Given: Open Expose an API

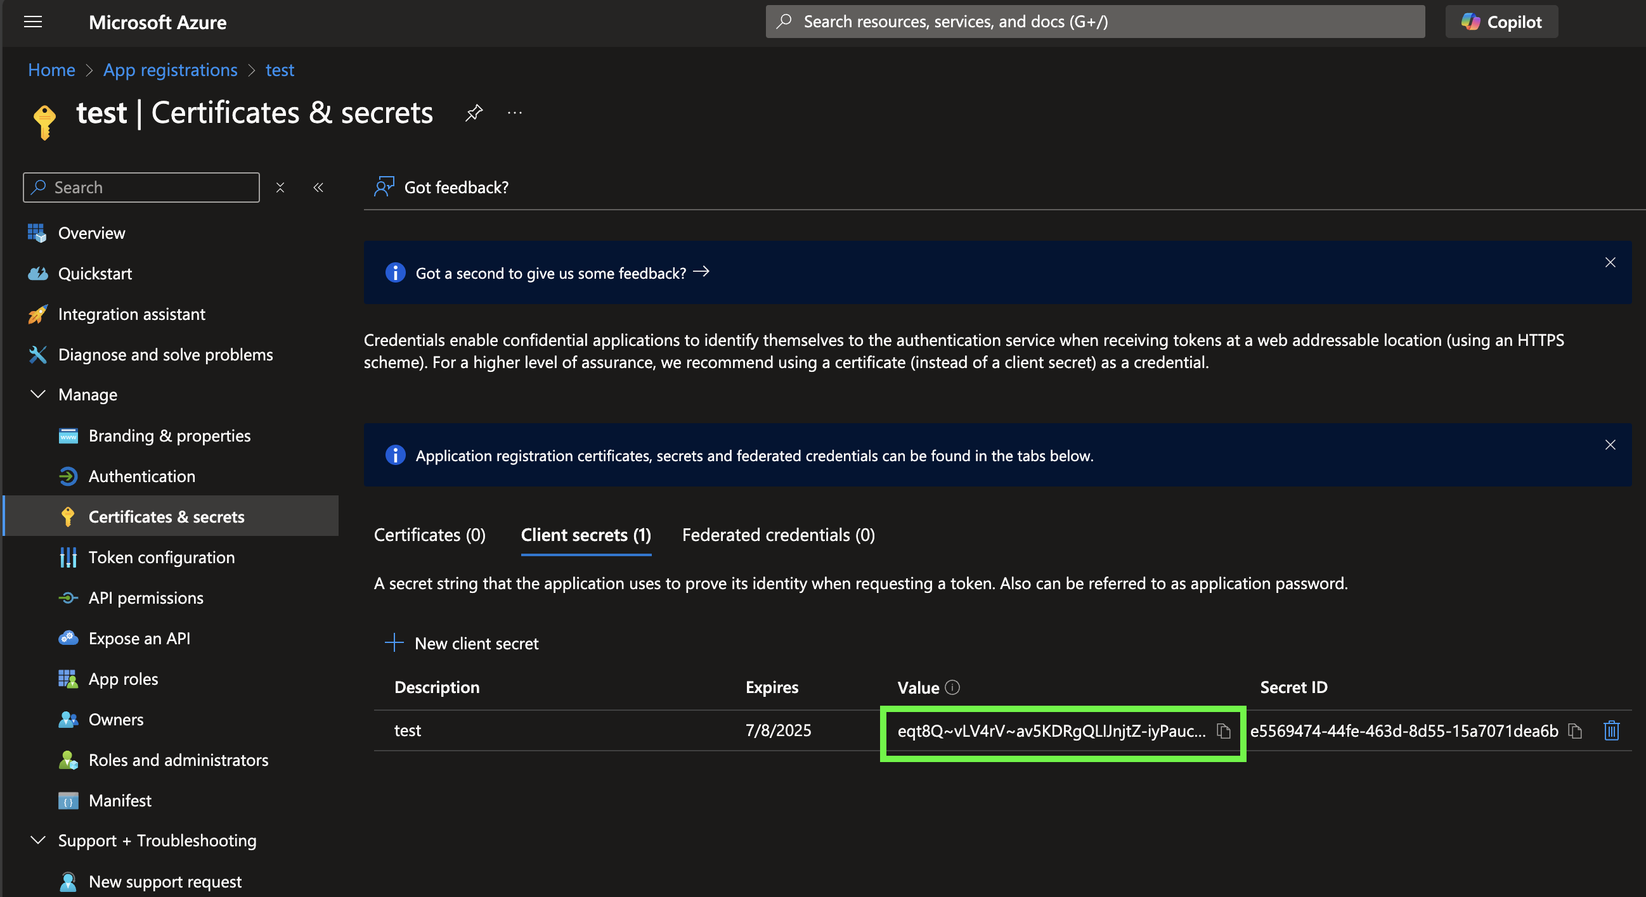Looking at the screenshot, I should click(139, 639).
